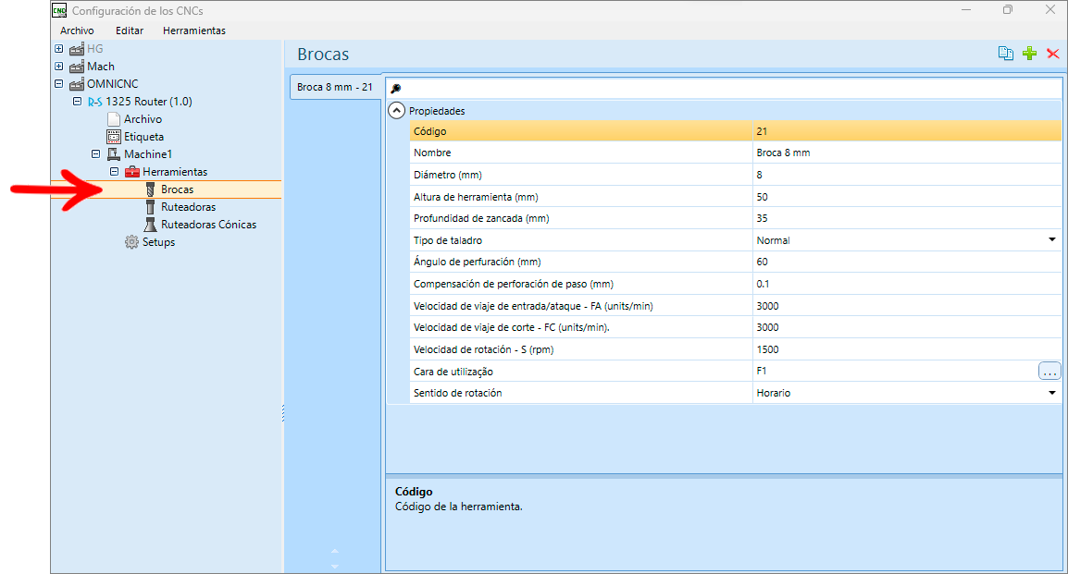Viewport: 1068px width, 574px height.
Task: Expand the HG tree node
Action: (58, 49)
